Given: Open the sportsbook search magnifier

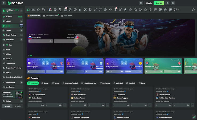Looking at the screenshot, I should click(193, 10).
